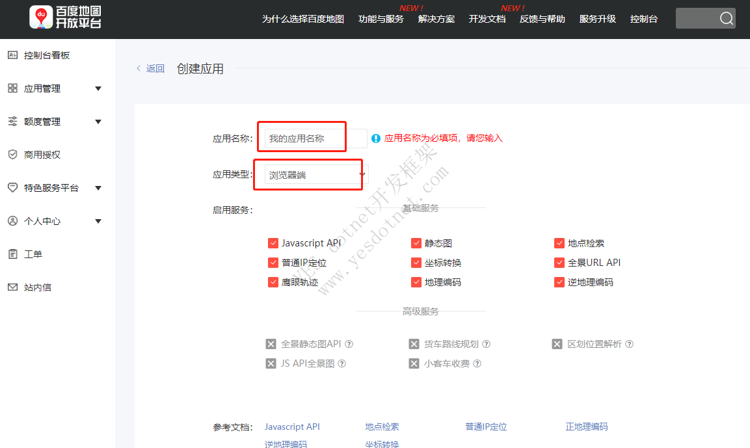Viewport: 750px width, 448px height.
Task: Open the 服务升级 top menu
Action: [x=597, y=19]
